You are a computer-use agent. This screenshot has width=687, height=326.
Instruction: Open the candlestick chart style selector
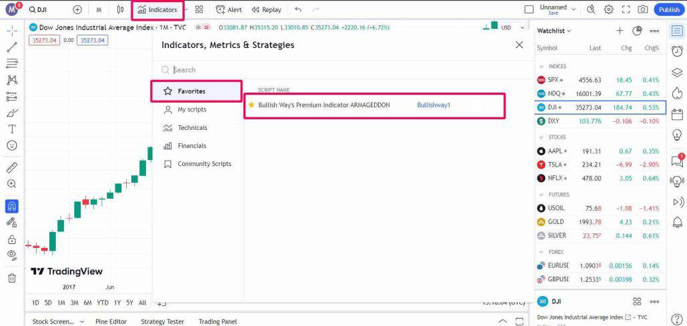tap(121, 9)
